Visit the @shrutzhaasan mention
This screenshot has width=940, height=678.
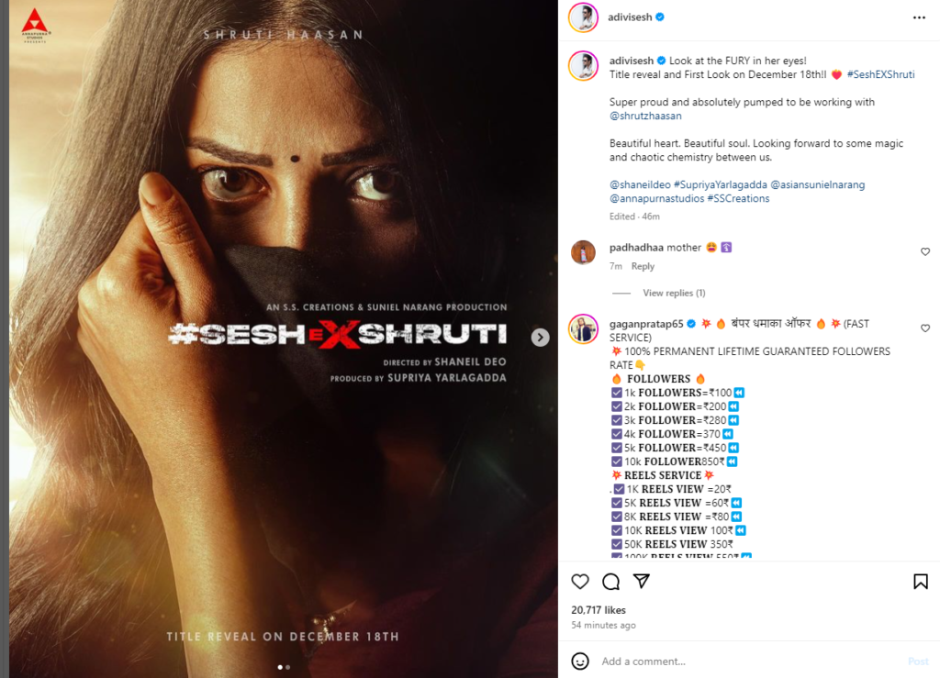[x=645, y=116]
